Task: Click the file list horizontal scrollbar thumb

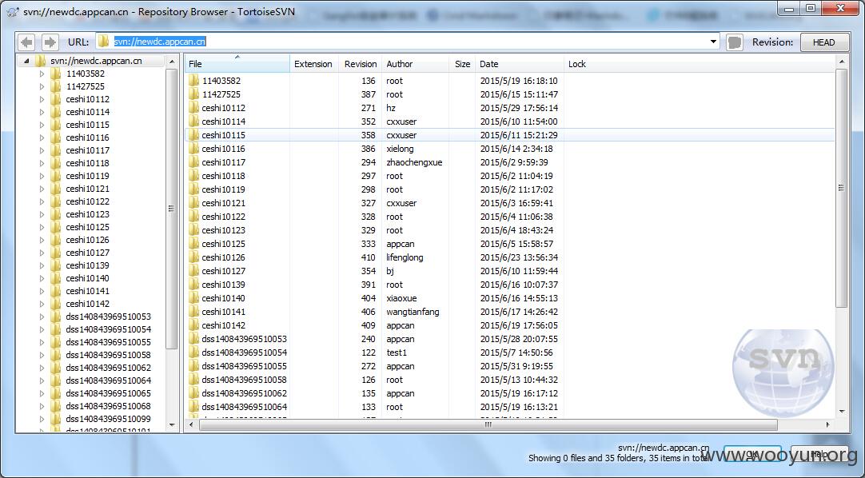Action: (488, 424)
